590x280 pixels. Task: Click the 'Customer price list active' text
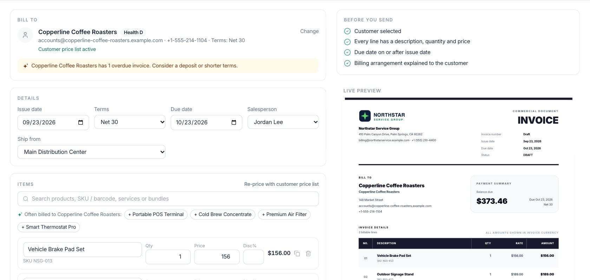pos(67,49)
